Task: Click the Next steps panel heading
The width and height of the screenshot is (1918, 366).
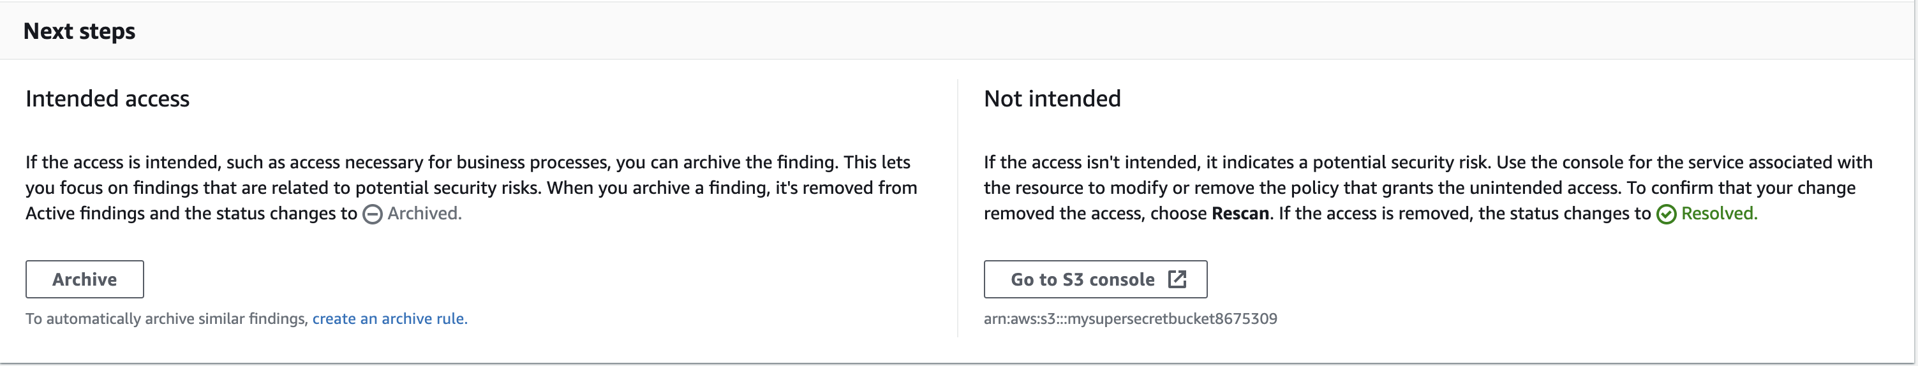Action: coord(80,31)
